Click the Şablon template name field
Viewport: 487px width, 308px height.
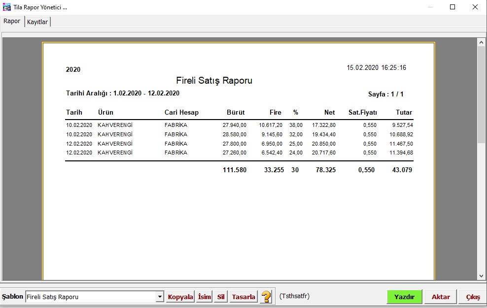tap(90, 297)
